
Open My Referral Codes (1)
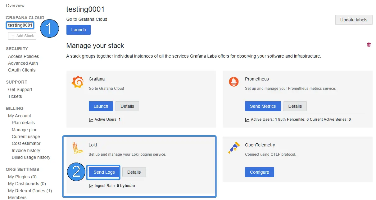[x=30, y=191]
